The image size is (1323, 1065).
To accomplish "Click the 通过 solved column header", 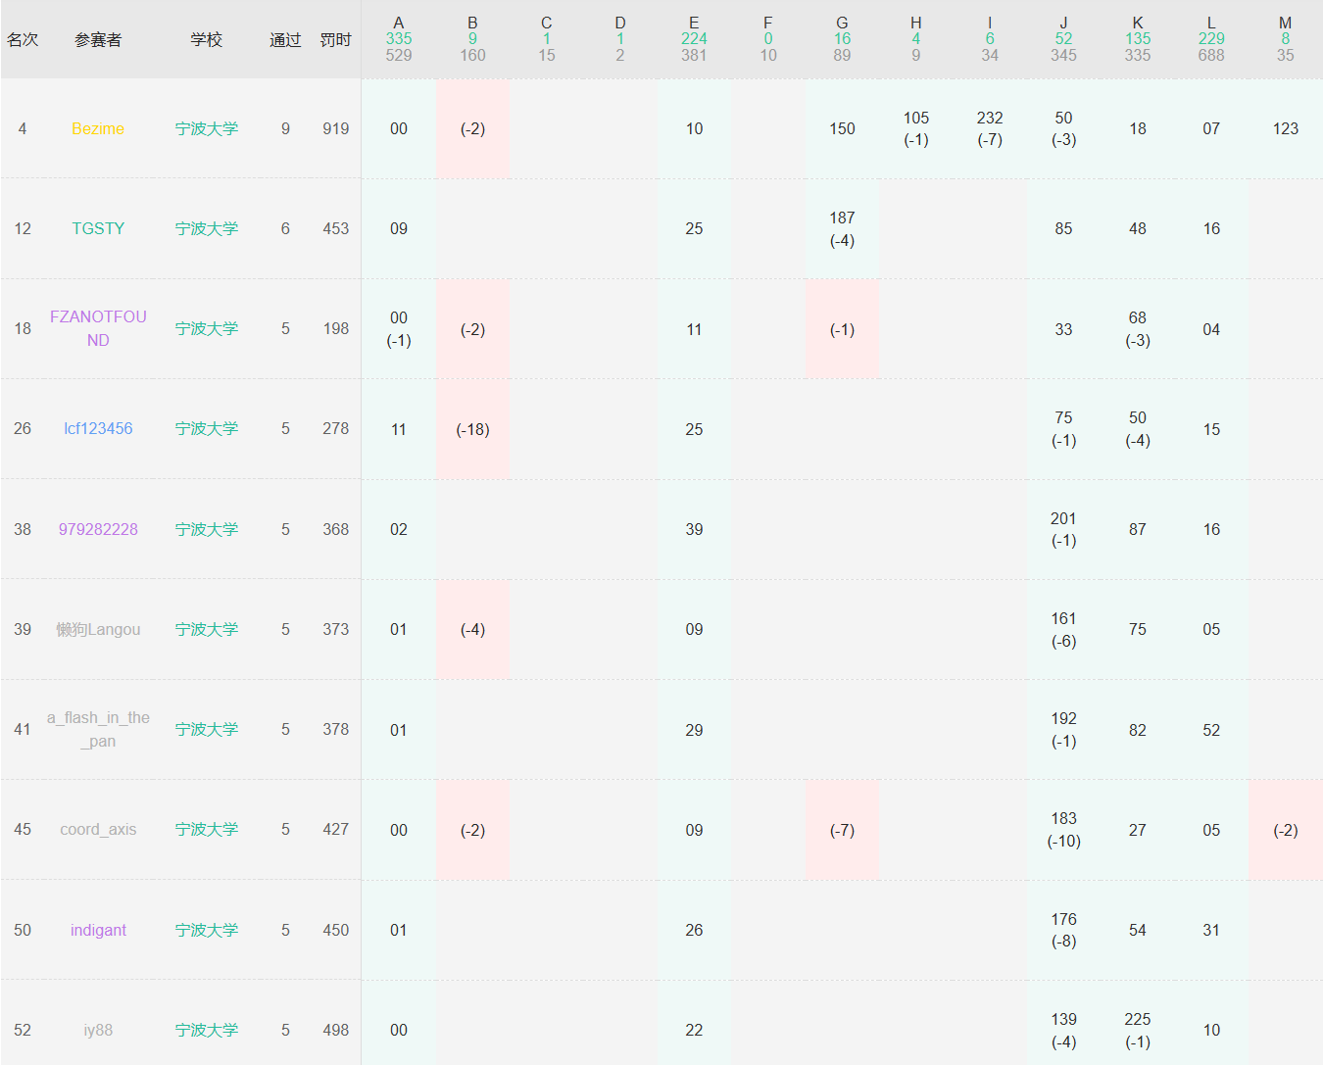I will [x=285, y=39].
